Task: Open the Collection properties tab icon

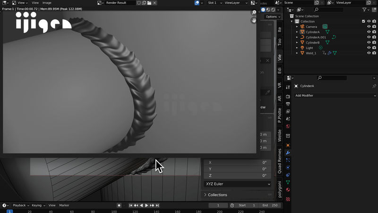Action: [x=288, y=136]
